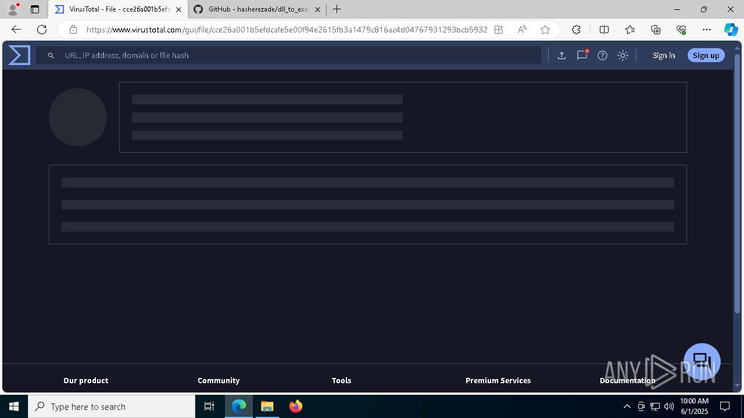Open a new browser tab
Image resolution: width=744 pixels, height=418 pixels.
(337, 9)
